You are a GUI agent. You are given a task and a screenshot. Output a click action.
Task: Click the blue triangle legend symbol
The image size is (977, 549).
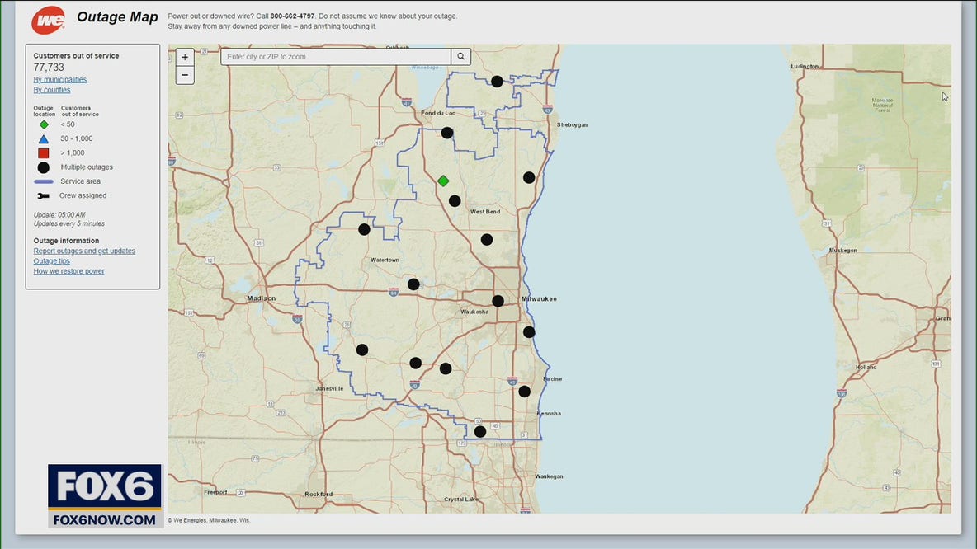tap(44, 138)
